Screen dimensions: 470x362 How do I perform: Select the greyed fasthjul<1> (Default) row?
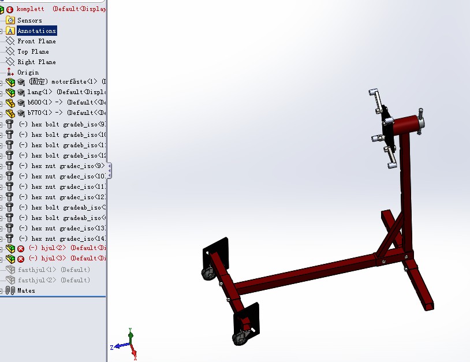(54, 270)
